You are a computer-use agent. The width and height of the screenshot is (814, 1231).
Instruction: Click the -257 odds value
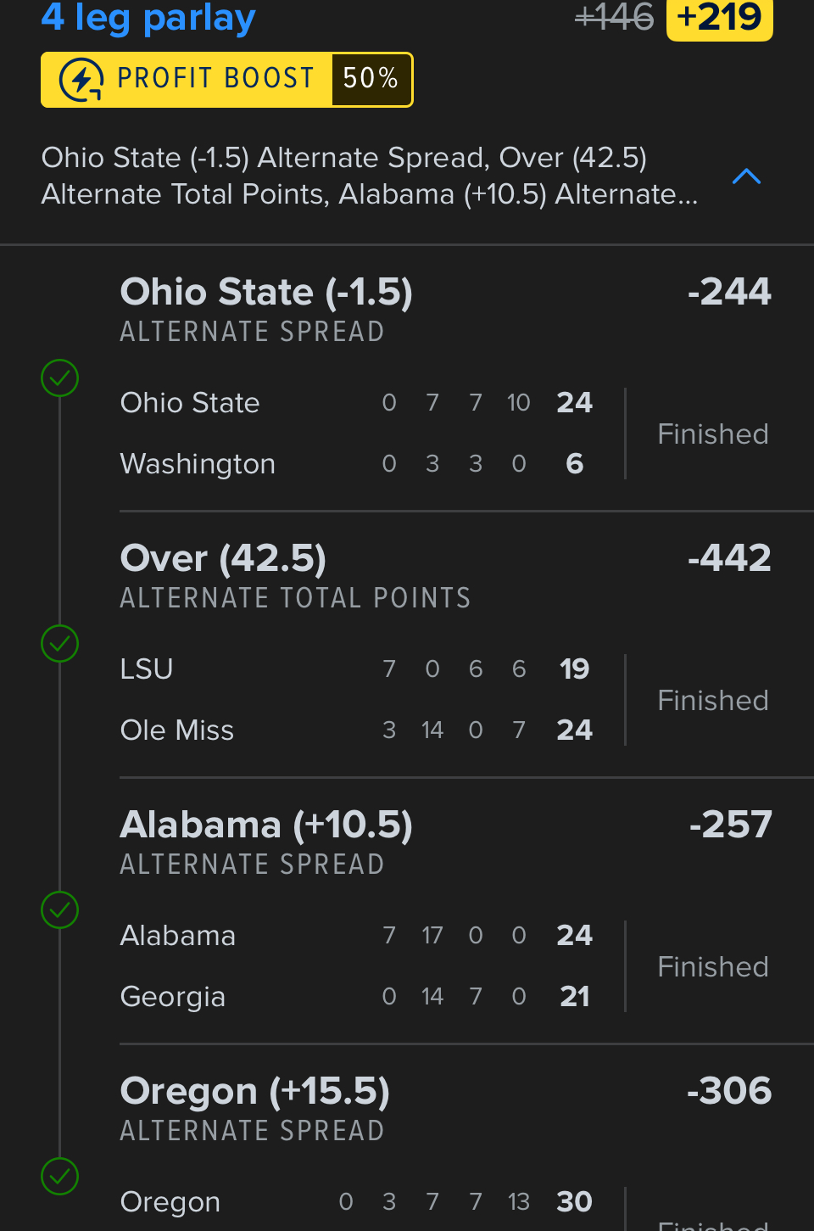(x=730, y=825)
